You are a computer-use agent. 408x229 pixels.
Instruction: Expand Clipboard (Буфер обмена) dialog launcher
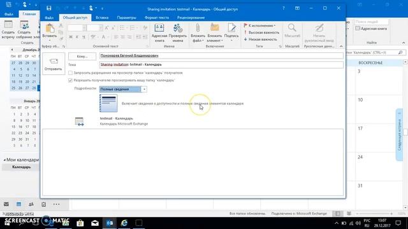(64, 46)
